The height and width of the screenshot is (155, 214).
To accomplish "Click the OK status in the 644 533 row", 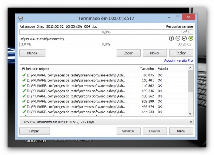I will [160, 112].
